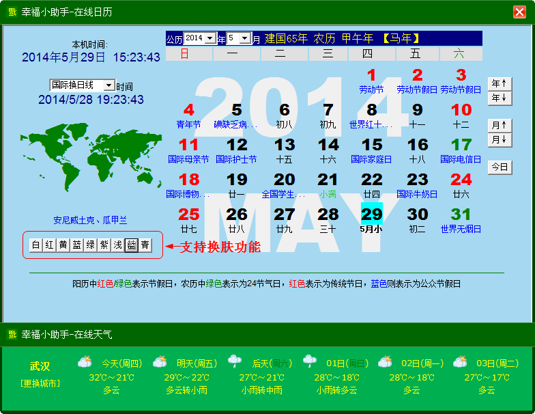535x414 pixels.
Task: Apply the 紫 purple skin
Action: 104,245
